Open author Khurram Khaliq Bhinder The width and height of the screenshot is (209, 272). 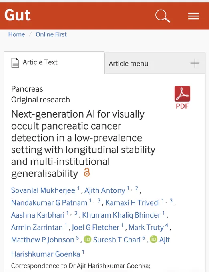[121, 215]
